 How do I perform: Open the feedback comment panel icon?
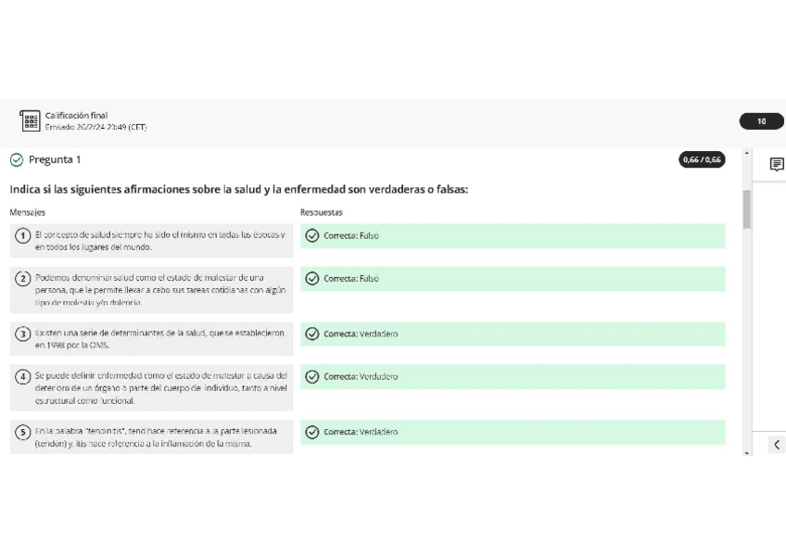(x=777, y=165)
